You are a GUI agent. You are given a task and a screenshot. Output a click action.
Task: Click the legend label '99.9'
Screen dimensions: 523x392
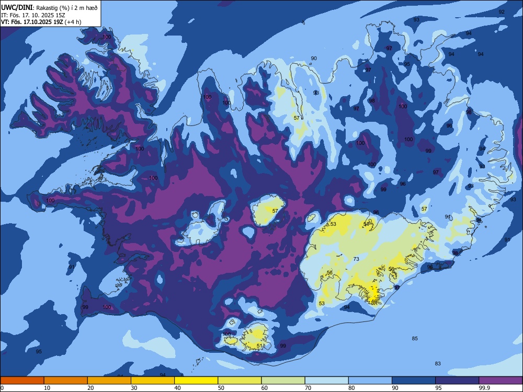[484, 388]
